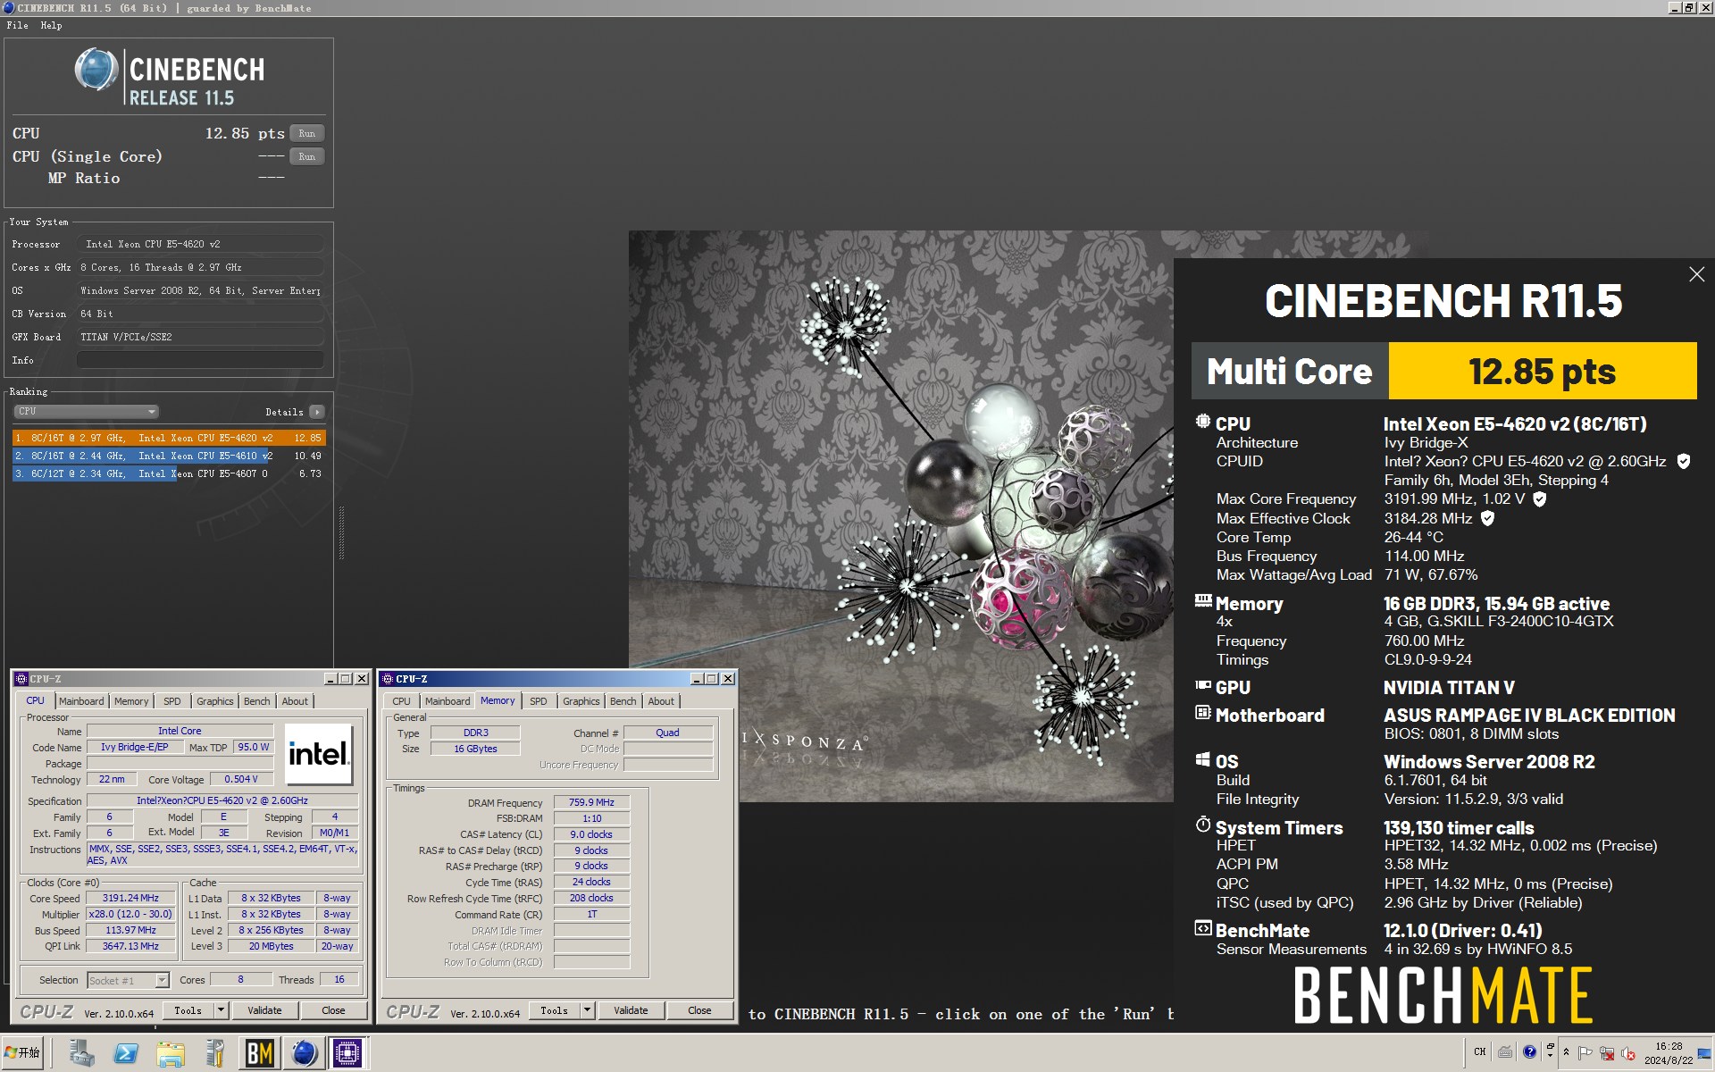The image size is (1715, 1072).
Task: Click verification shield beside Max Effective Clock
Action: coord(1487,518)
